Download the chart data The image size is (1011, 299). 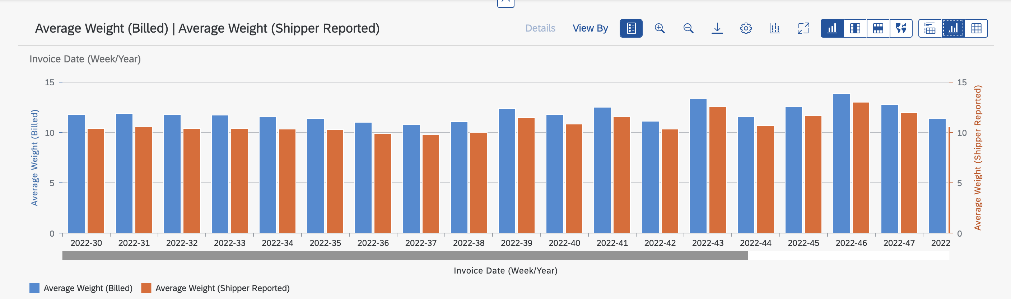point(717,28)
